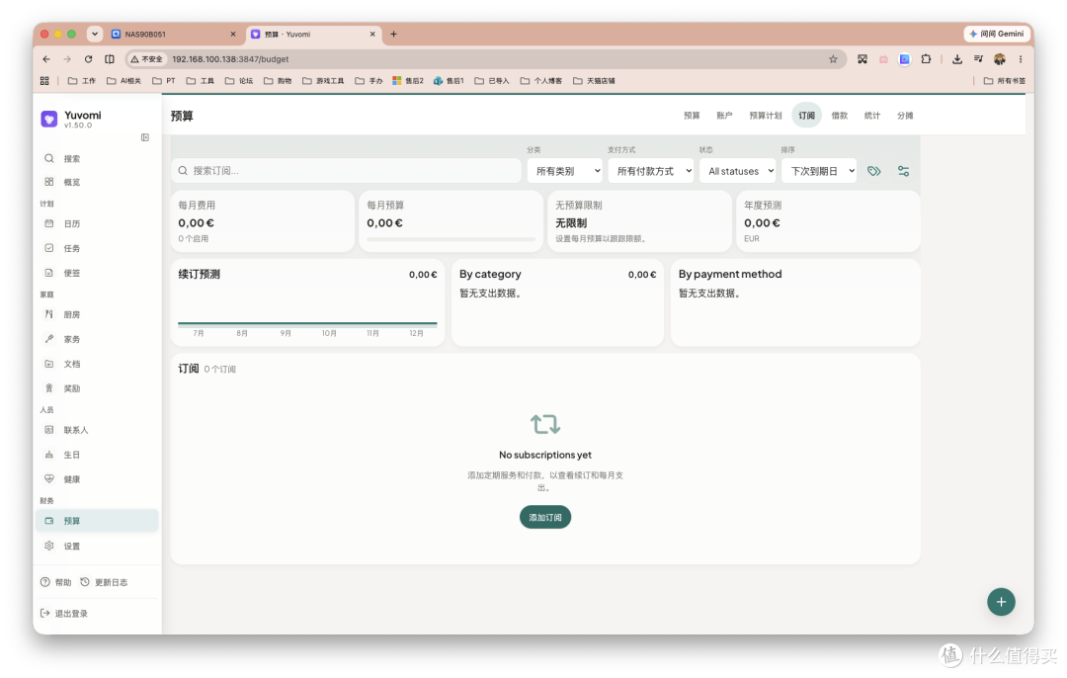
Task: Log out via 退出登录
Action: click(x=64, y=614)
